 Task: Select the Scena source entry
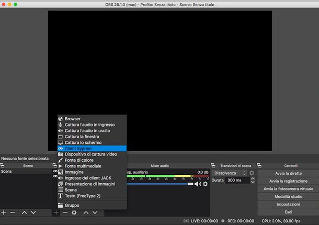click(92, 190)
